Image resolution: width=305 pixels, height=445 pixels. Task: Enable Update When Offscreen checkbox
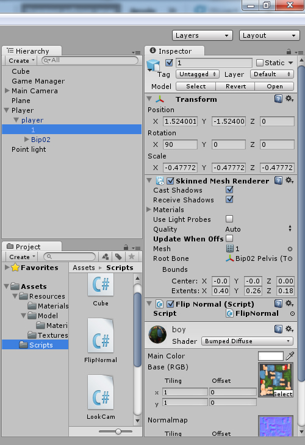point(229,238)
